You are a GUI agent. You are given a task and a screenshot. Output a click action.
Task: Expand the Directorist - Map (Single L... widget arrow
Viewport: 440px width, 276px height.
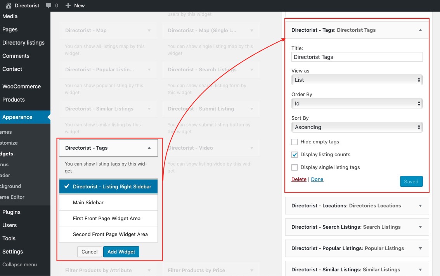click(252, 30)
